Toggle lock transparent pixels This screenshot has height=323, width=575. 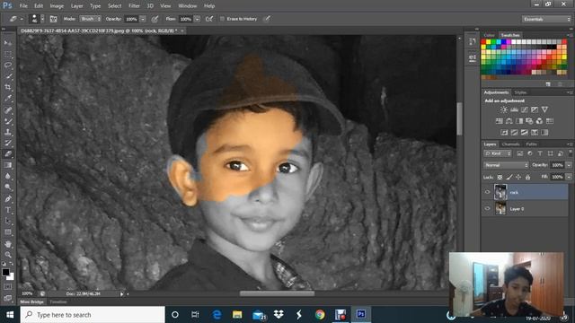click(500, 178)
